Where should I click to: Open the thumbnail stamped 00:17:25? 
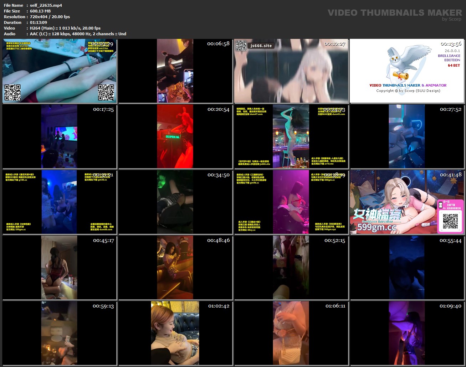tap(60, 136)
